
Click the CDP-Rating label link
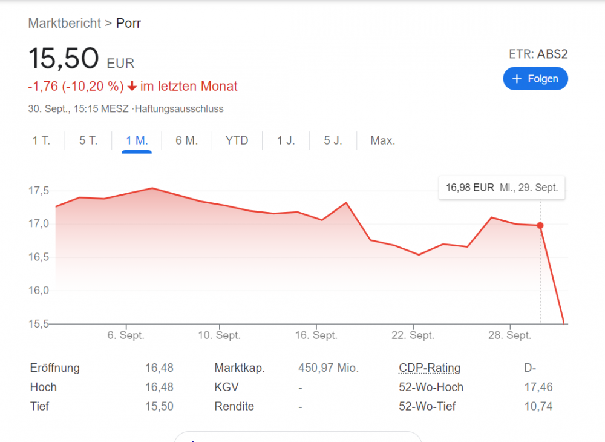[430, 368]
